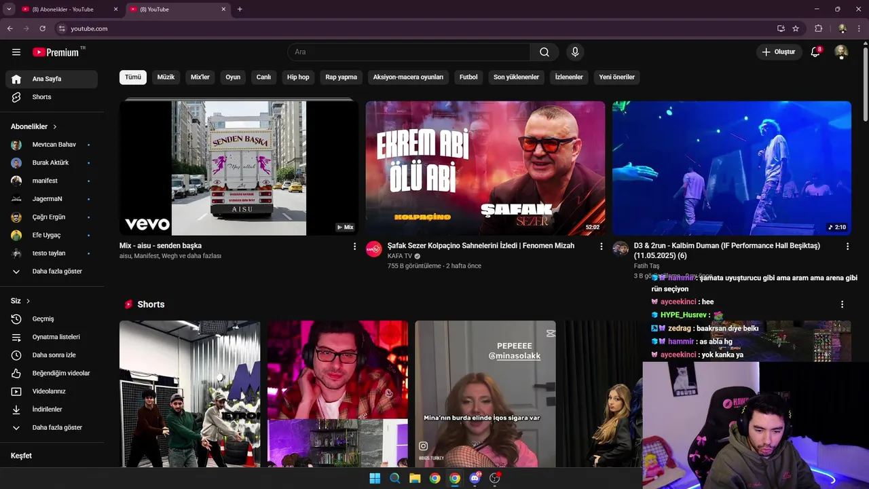Open Oynatma listeleri playlists

click(x=52, y=337)
